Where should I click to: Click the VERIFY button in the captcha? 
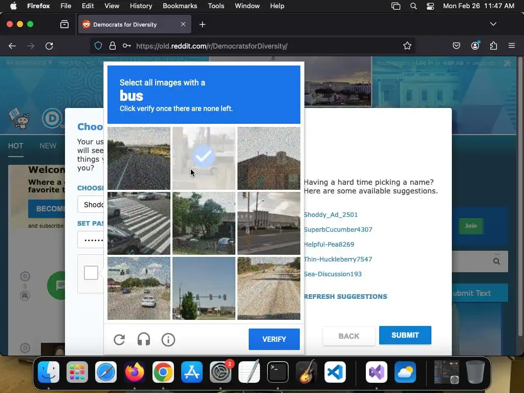click(274, 339)
